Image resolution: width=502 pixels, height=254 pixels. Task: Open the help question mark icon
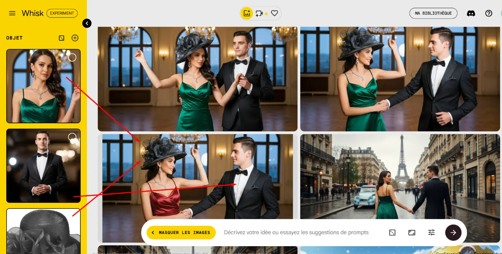pos(489,13)
